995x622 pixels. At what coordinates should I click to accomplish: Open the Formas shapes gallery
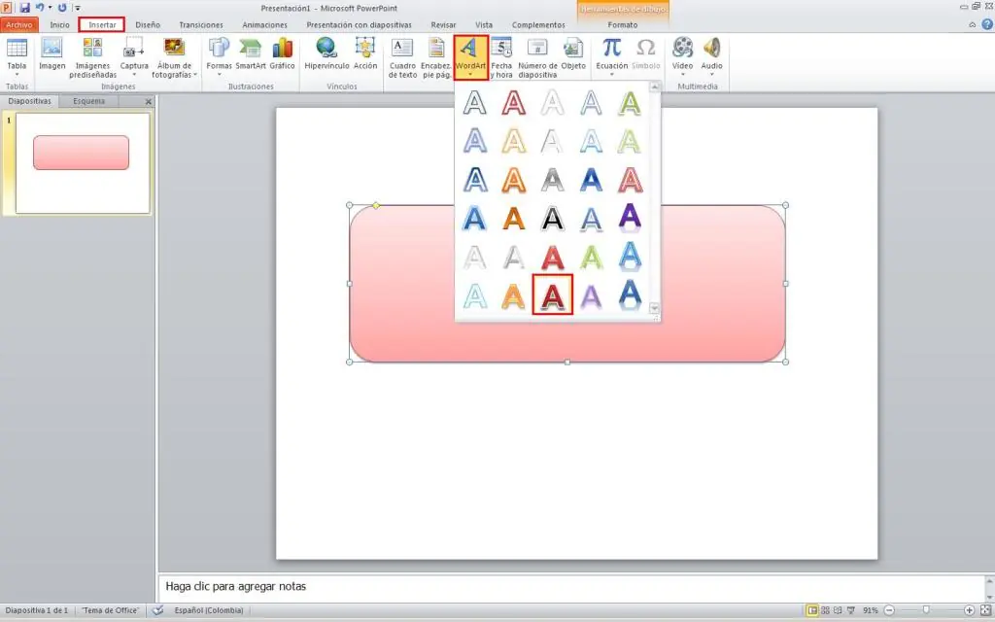pos(219,56)
